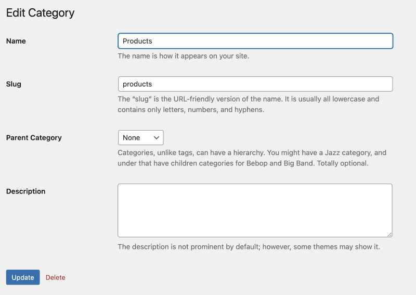Image resolution: width=416 pixels, height=295 pixels.
Task: Click the chevron arrow beside None
Action: 157,137
